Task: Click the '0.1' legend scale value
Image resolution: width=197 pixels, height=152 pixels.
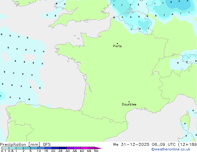Action: [x=3, y=151]
